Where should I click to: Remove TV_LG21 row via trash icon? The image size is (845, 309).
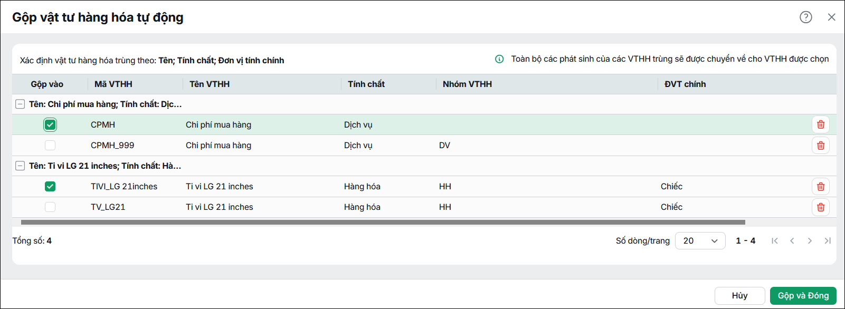pyautogui.click(x=821, y=207)
